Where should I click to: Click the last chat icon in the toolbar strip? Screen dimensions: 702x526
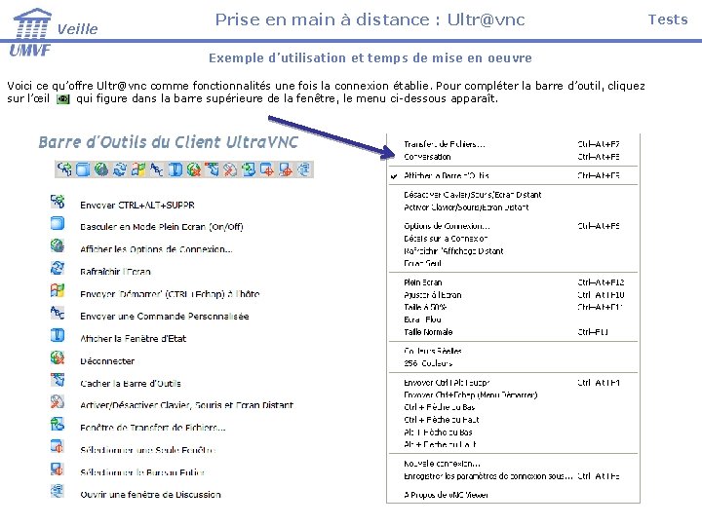click(304, 169)
